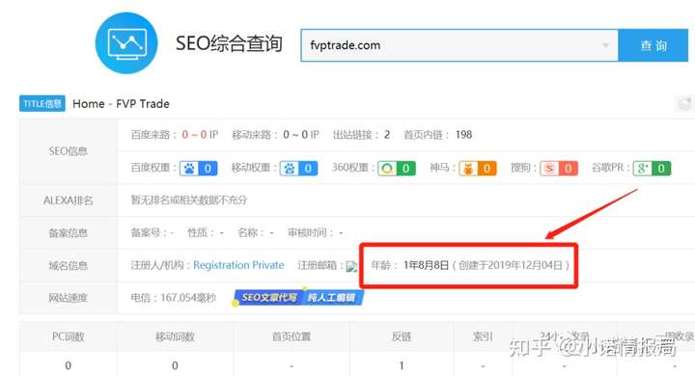This screenshot has width=695, height=376.
Task: Click the 百度来路 0 ~ 0 IP value
Action: pyautogui.click(x=200, y=135)
